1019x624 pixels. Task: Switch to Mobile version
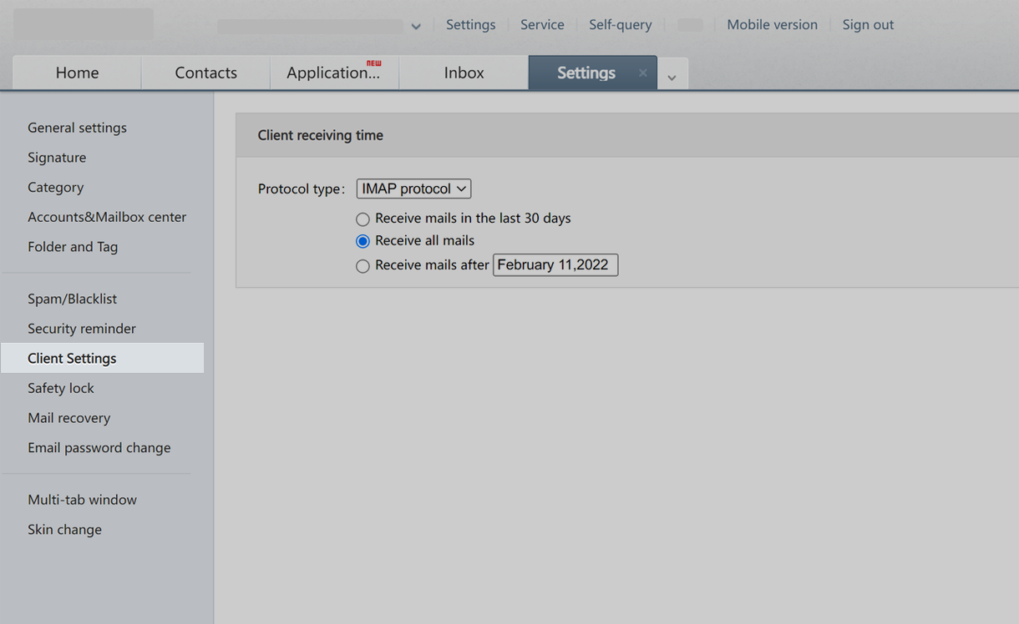[x=771, y=24]
